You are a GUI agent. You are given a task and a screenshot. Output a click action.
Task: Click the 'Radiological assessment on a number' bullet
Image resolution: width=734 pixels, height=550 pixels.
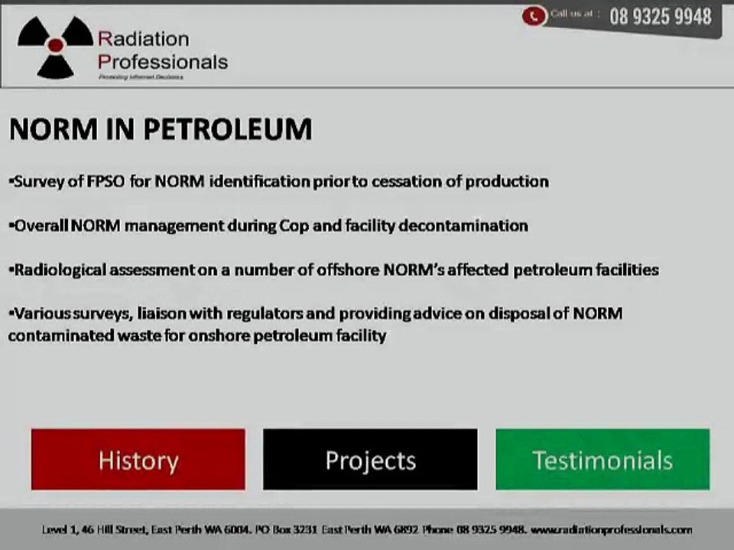334,270
